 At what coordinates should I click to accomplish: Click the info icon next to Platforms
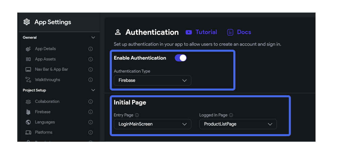point(91,132)
